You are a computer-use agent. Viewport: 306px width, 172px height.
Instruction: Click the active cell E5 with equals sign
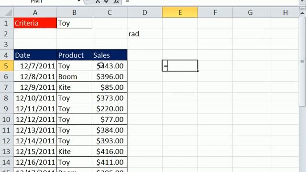pyautogui.click(x=180, y=66)
